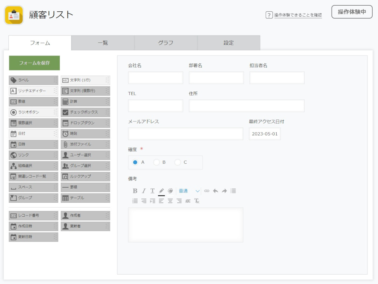Image resolution: width=378 pixels, height=284 pixels.
Task: Select the ドロップダウン field in palette
Action: pyautogui.click(x=85, y=123)
